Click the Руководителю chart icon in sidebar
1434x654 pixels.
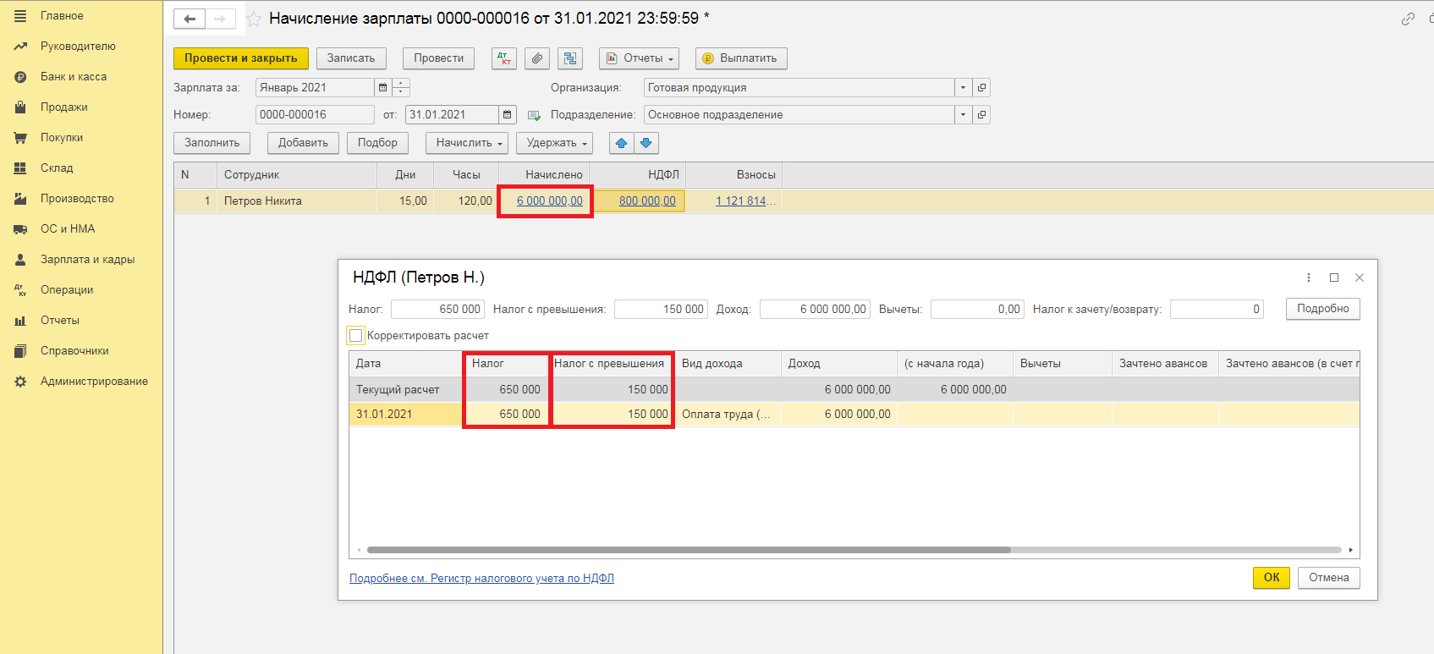(x=20, y=47)
